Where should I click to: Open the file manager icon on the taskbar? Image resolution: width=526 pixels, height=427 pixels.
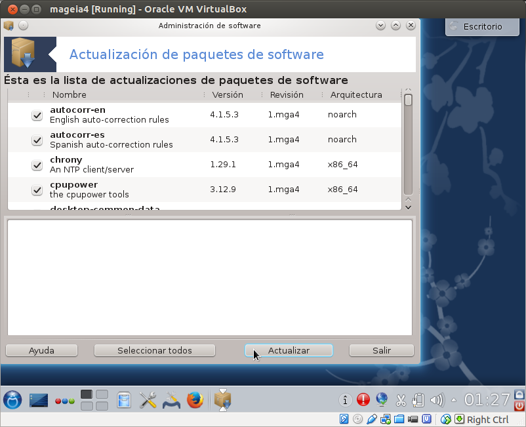click(x=123, y=399)
